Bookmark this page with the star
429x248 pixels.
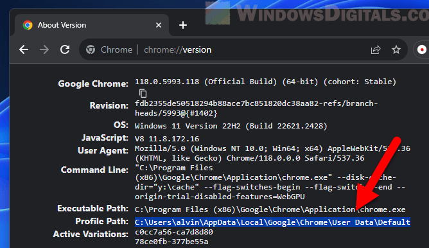396,49
